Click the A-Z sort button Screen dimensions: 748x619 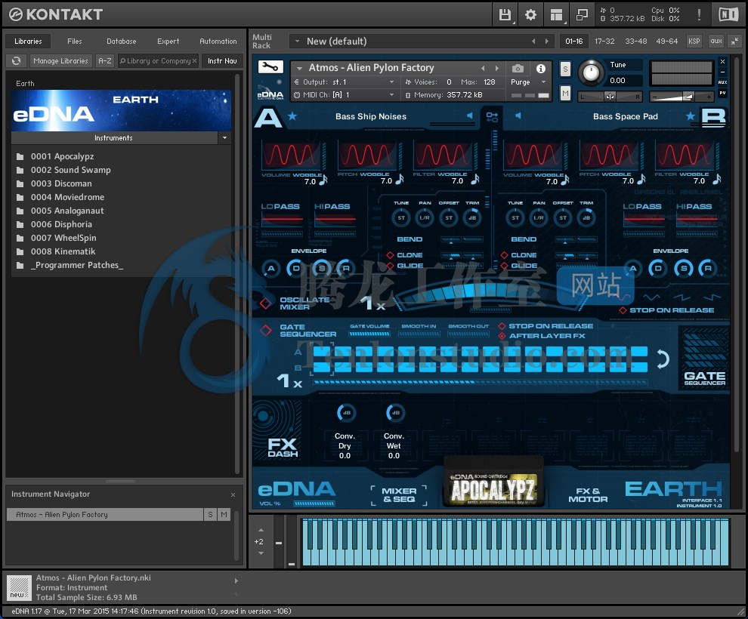[x=104, y=61]
